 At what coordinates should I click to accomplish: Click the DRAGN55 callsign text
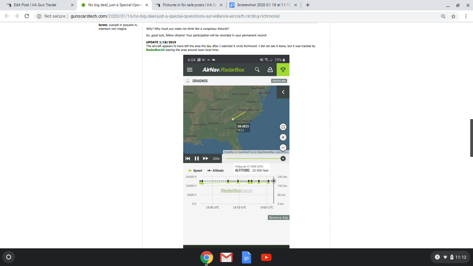click(x=200, y=81)
